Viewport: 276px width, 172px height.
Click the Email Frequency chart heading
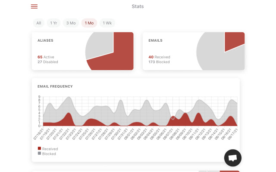(x=55, y=86)
